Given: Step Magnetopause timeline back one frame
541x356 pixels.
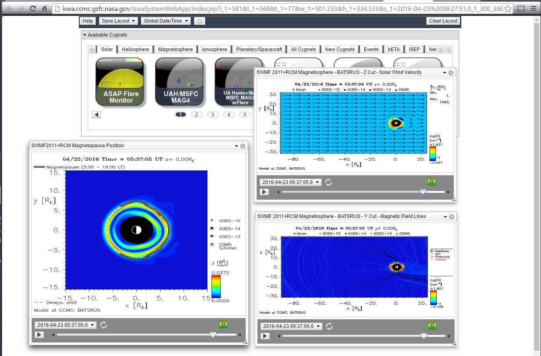Looking at the screenshot, I should (x=53, y=335).
